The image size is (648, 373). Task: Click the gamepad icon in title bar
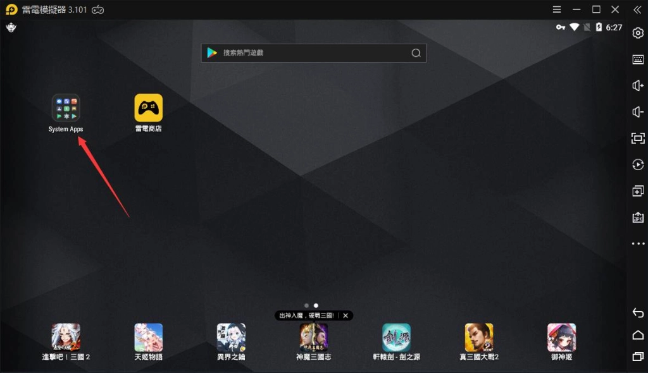(98, 10)
